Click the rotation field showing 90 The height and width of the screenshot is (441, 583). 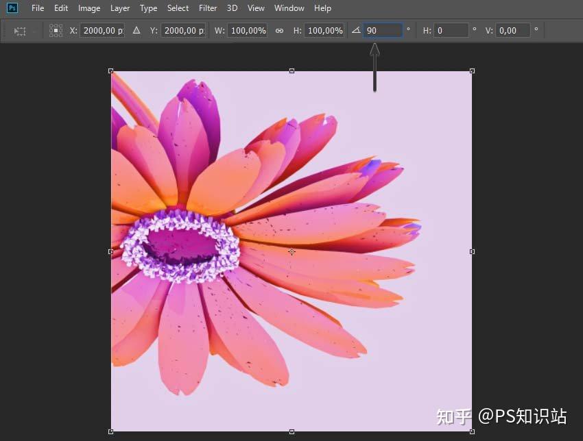point(383,31)
